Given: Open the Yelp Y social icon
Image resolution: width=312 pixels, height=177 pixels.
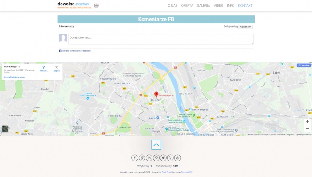Looking at the screenshot, I should (170, 158).
